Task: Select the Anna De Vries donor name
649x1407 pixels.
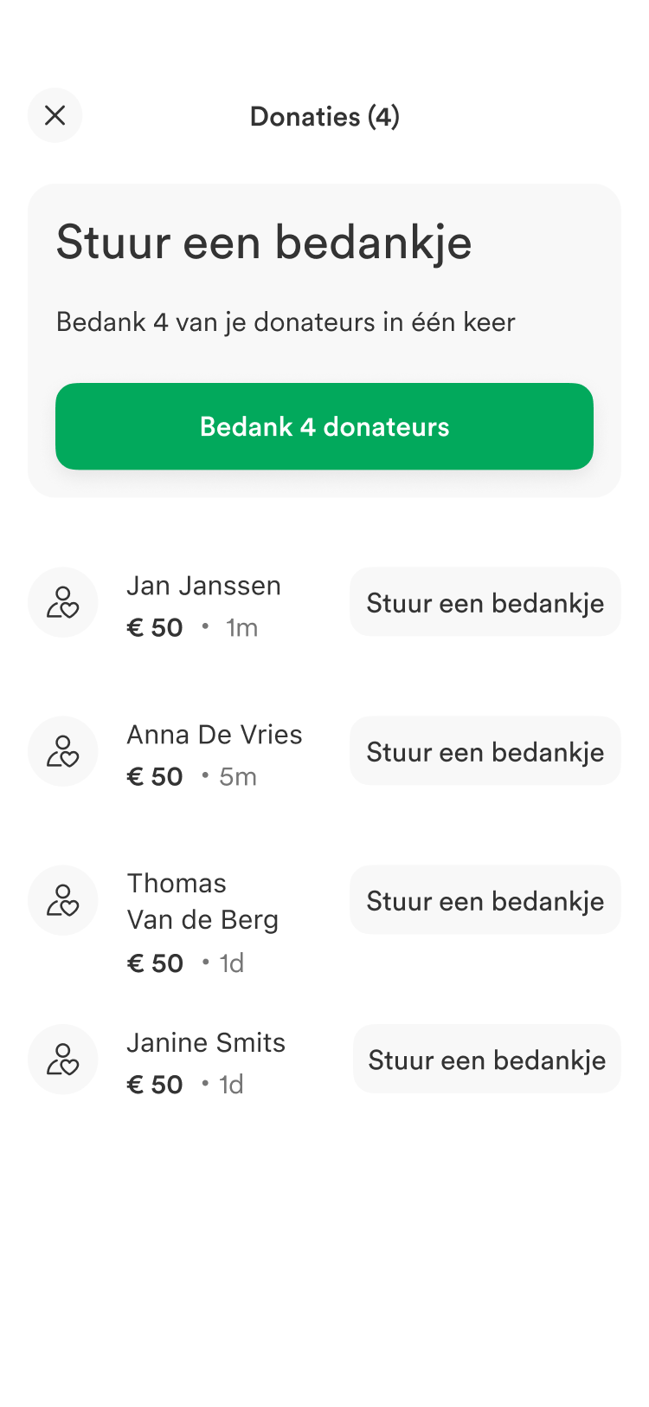Action: (215, 735)
